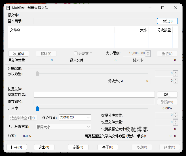Increase the 恢复分块数量 spinner value
This screenshot has width=186, height=156.
click(x=176, y=114)
